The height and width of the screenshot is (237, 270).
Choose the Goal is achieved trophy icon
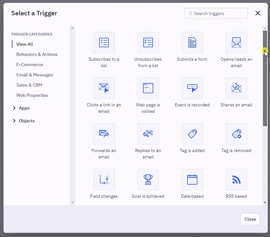pyautogui.click(x=148, y=180)
